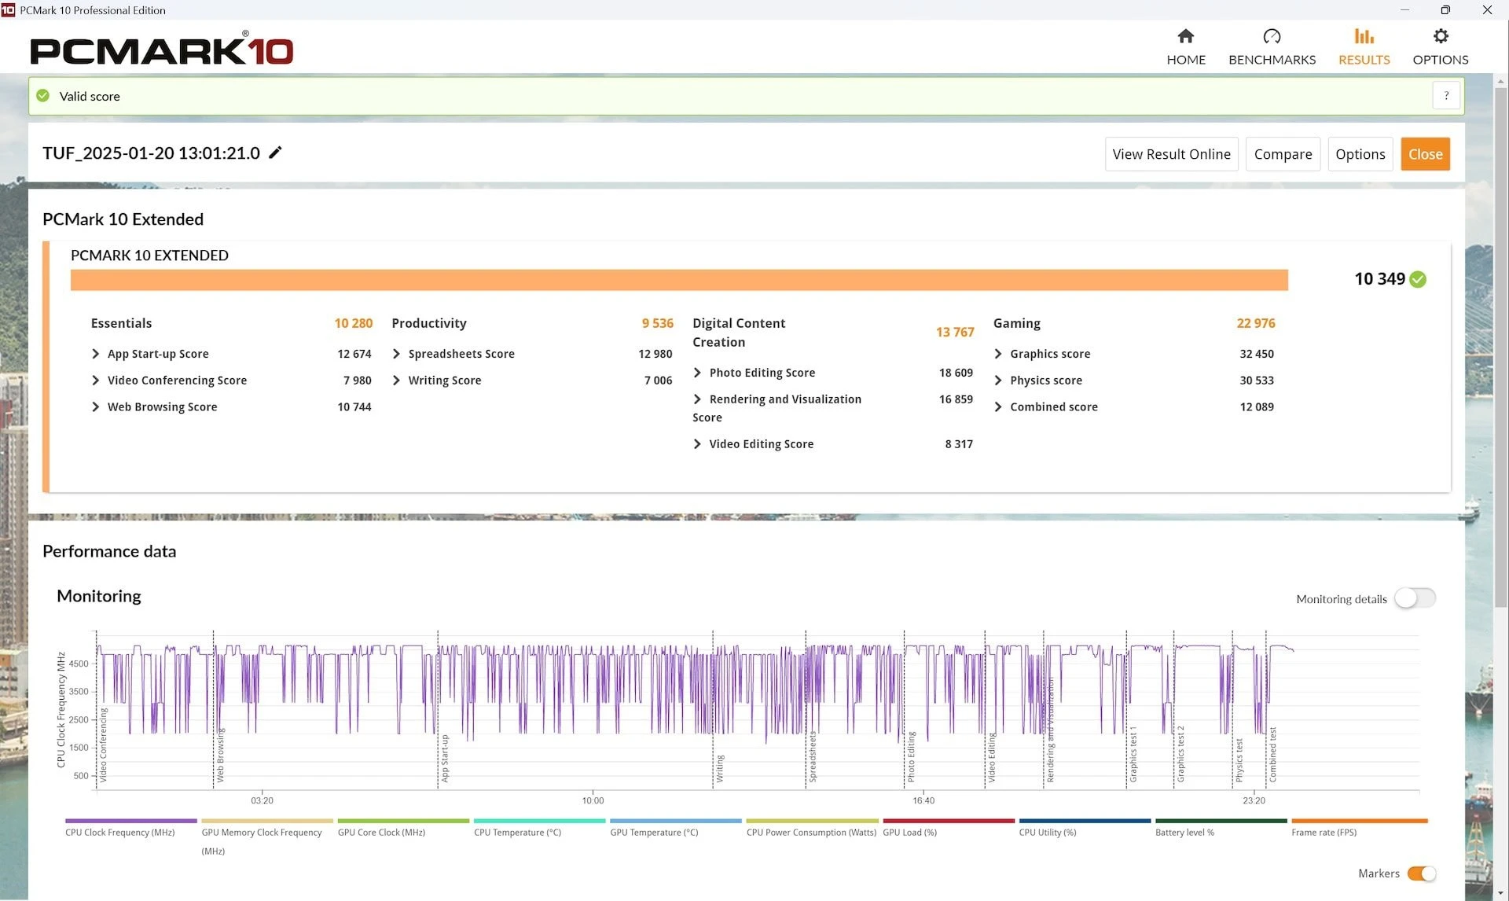Open the Options gear icon
The width and height of the screenshot is (1509, 901).
click(x=1440, y=36)
